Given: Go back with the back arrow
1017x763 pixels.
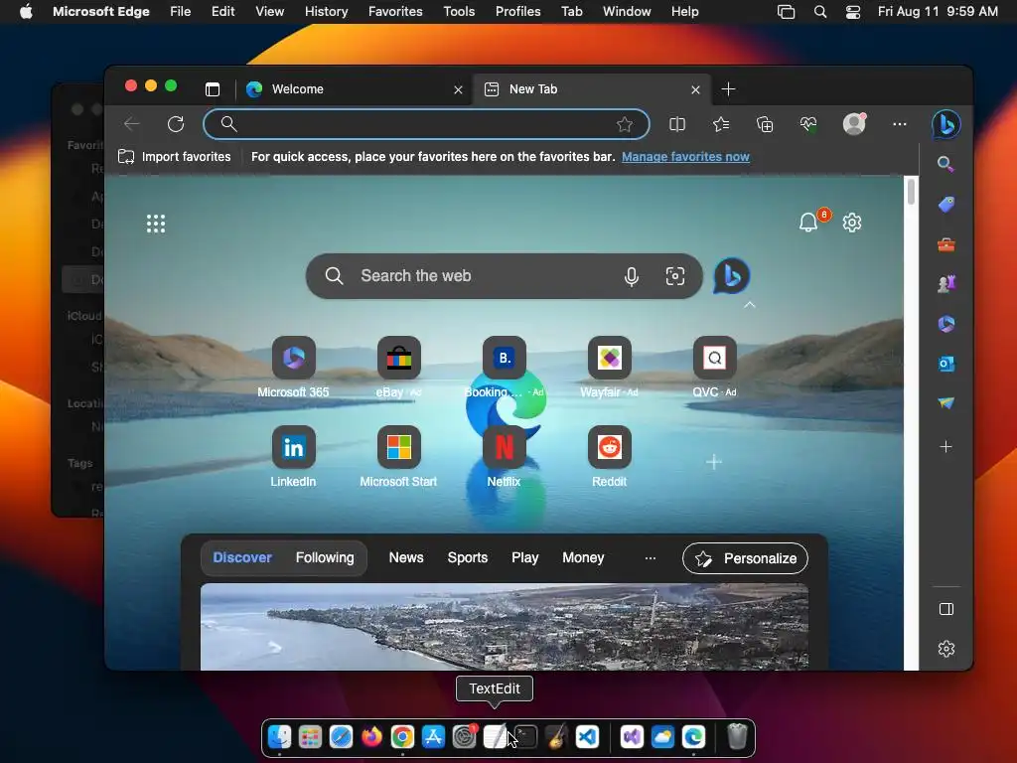Looking at the screenshot, I should pos(132,124).
